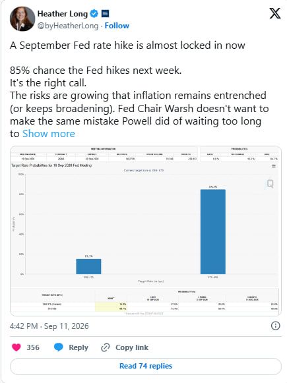This screenshot has width=287, height=383.
Task: Click the tweet info icon
Action: click(x=276, y=326)
